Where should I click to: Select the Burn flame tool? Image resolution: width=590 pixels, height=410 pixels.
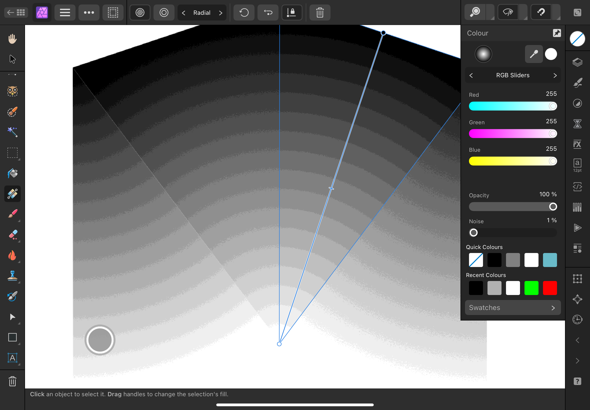click(x=12, y=255)
